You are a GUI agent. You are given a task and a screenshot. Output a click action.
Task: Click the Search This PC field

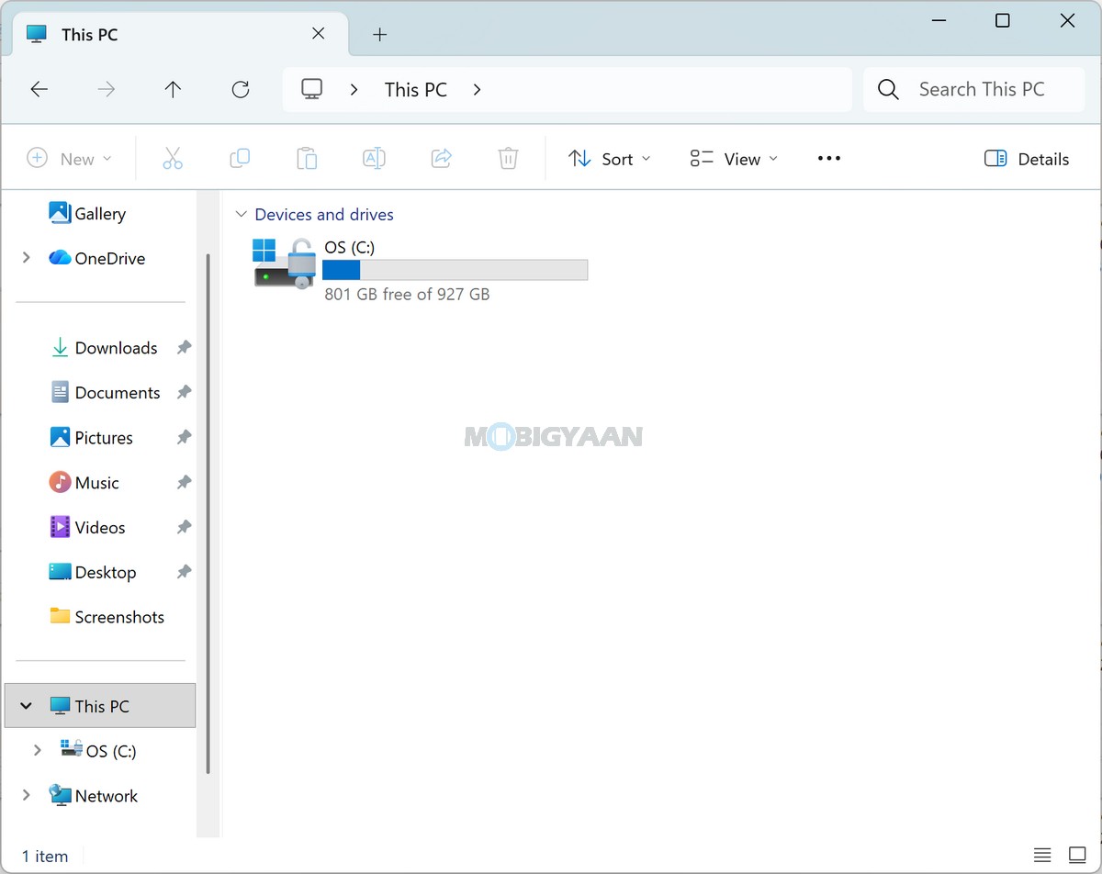click(x=973, y=89)
